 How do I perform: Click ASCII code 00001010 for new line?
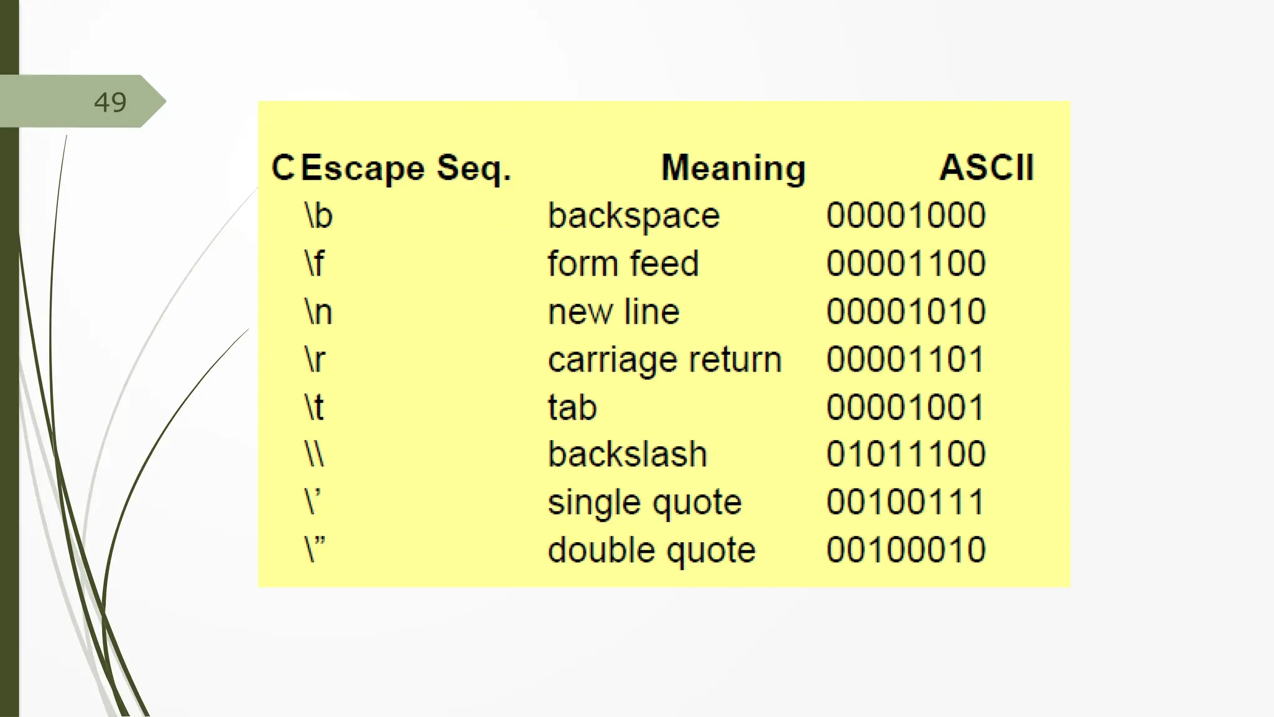[x=906, y=312]
